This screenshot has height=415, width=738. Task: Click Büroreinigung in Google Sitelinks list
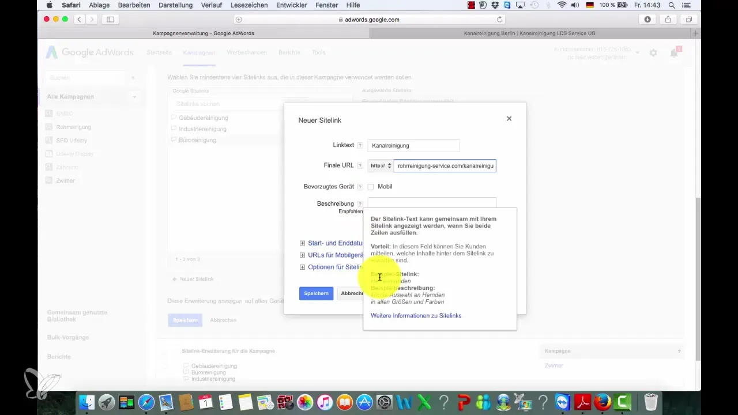coord(197,140)
